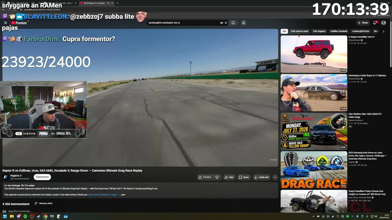Expand the description with ...mer
Image resolution: width=392 pixels, height=220 pixels.
[122, 195]
